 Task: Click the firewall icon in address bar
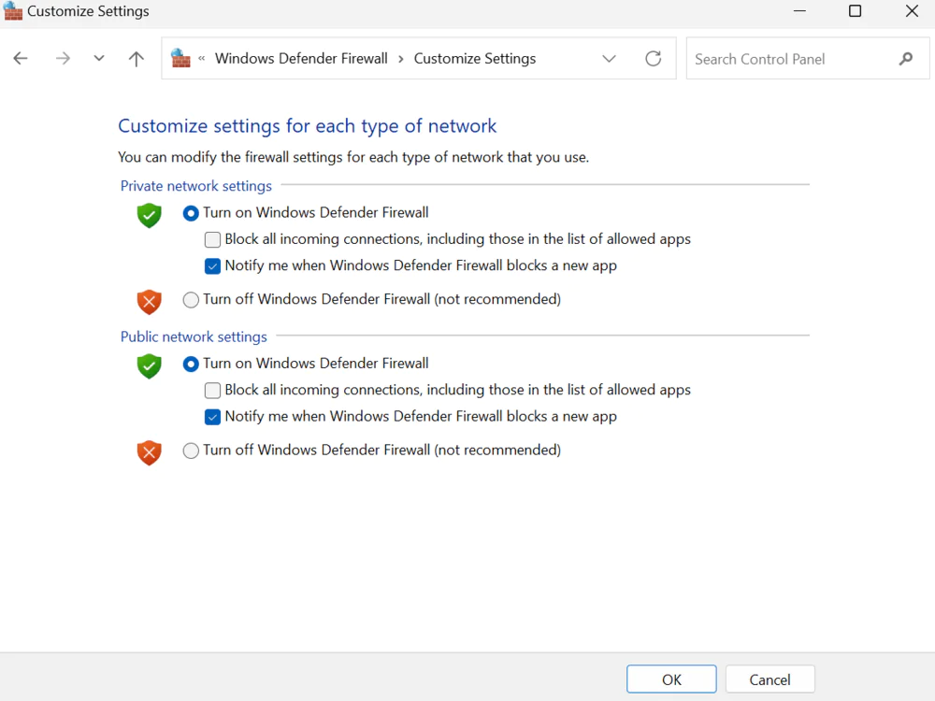180,58
